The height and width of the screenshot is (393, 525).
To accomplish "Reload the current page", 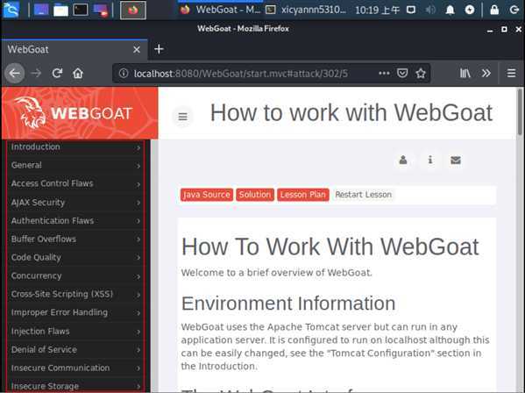I will 57,73.
